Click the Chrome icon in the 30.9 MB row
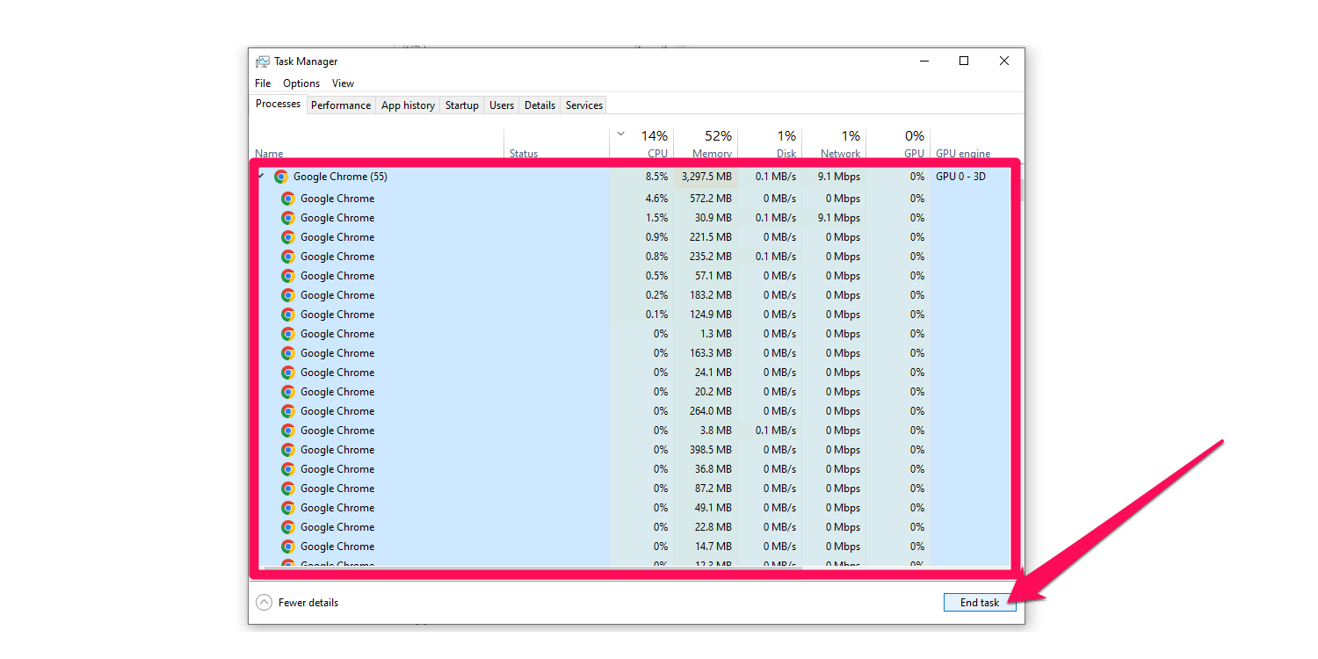1318x659 pixels. [288, 218]
